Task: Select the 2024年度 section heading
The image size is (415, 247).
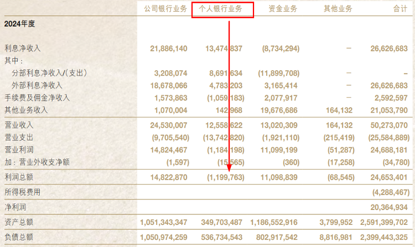Action: tap(19, 24)
